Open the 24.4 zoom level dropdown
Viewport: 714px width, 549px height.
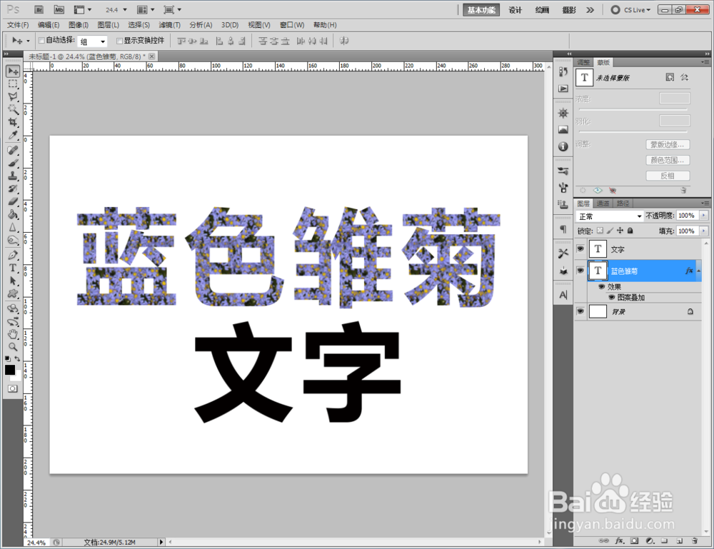tap(125, 9)
